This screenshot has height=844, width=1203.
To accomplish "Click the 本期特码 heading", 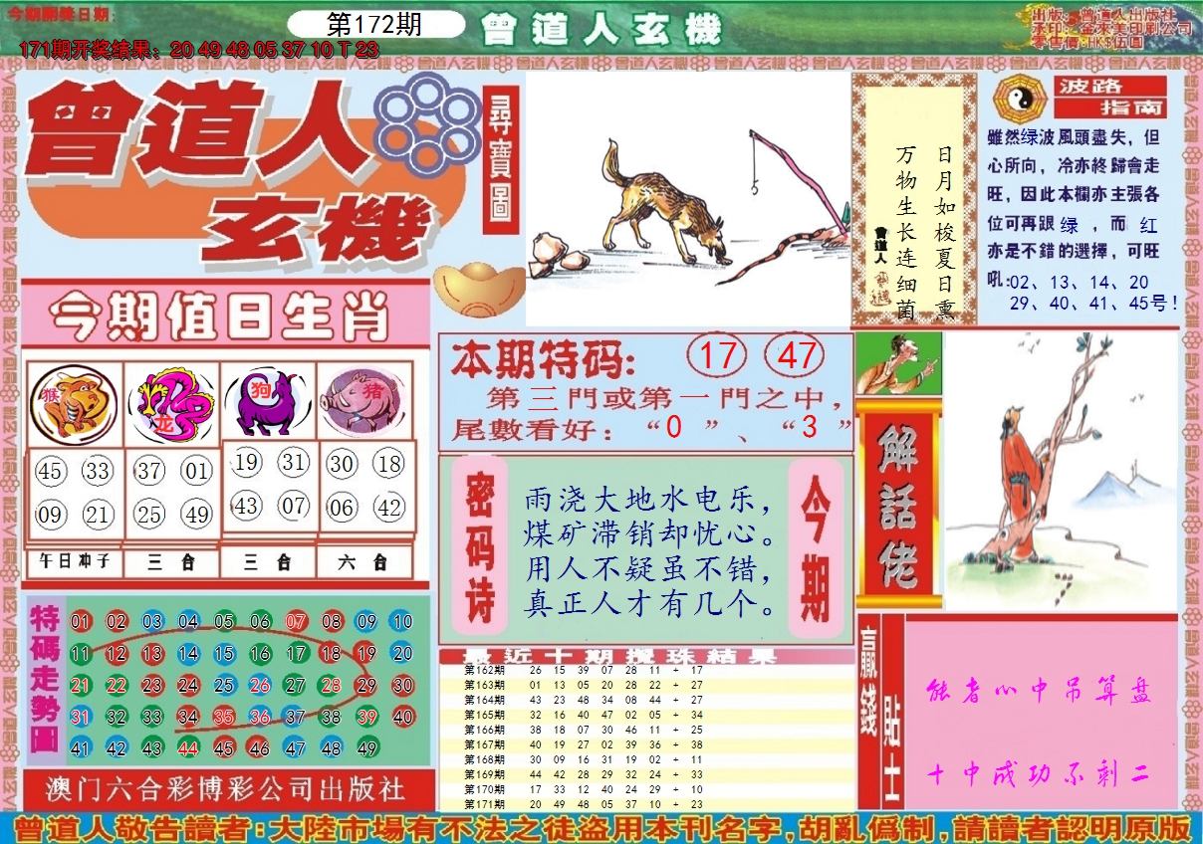I will coord(542,359).
